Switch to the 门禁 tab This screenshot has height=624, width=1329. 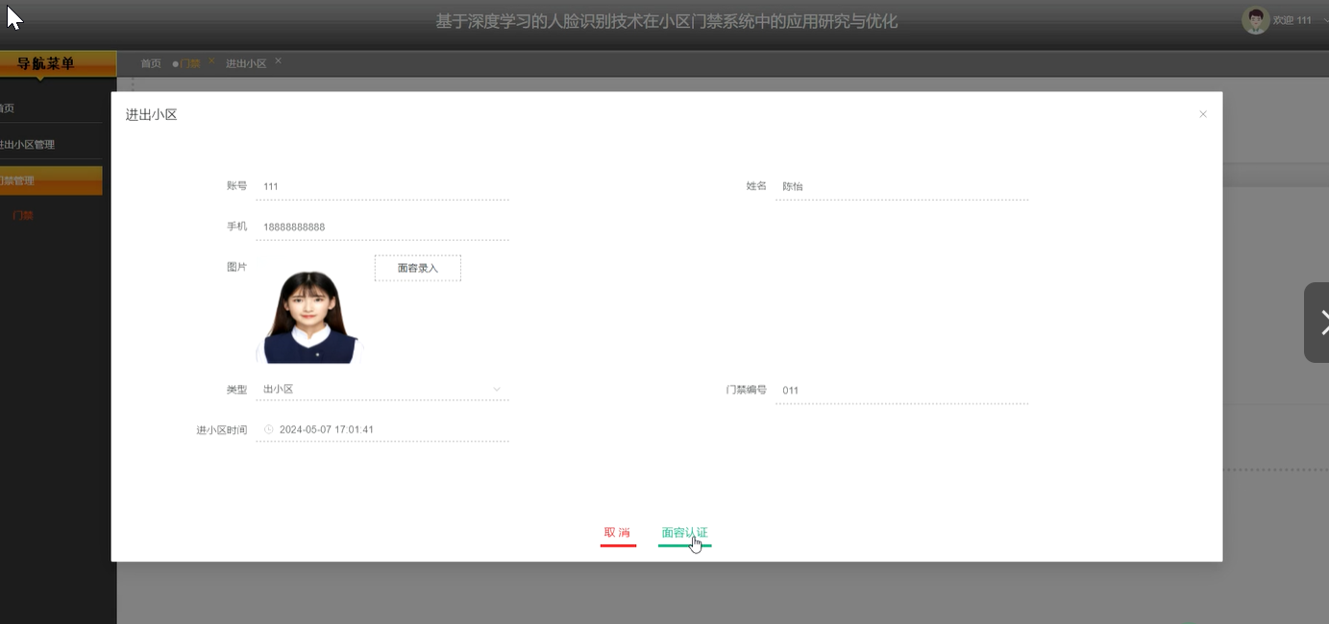point(189,63)
